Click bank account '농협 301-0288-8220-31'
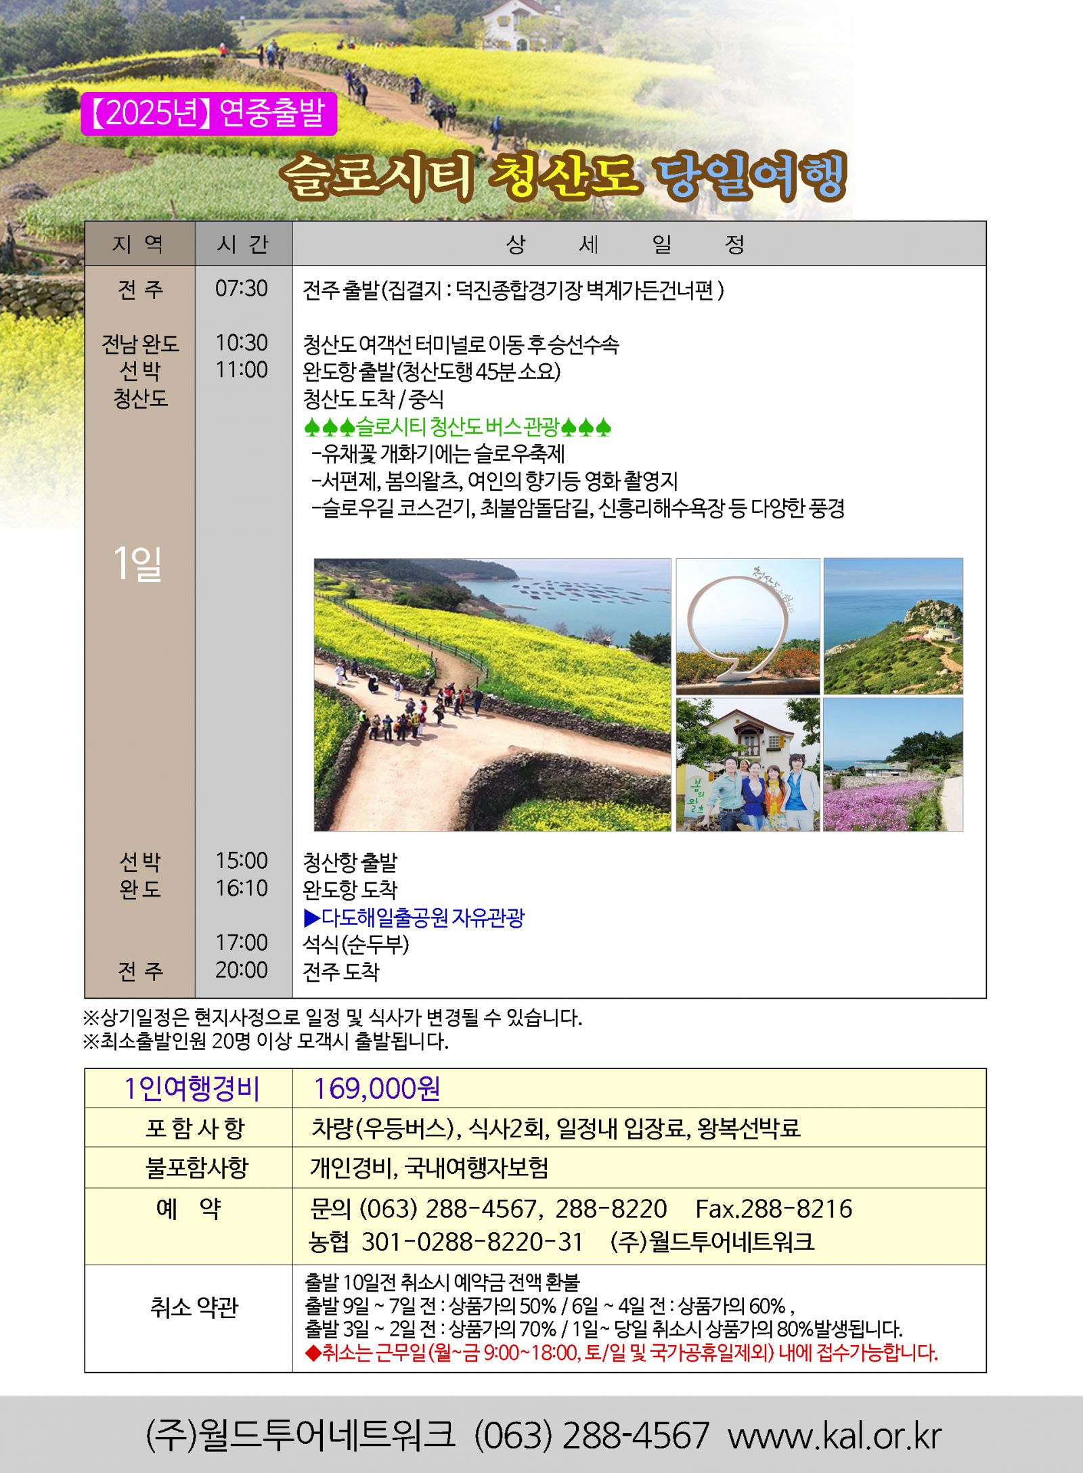The image size is (1083, 1473). [446, 1242]
